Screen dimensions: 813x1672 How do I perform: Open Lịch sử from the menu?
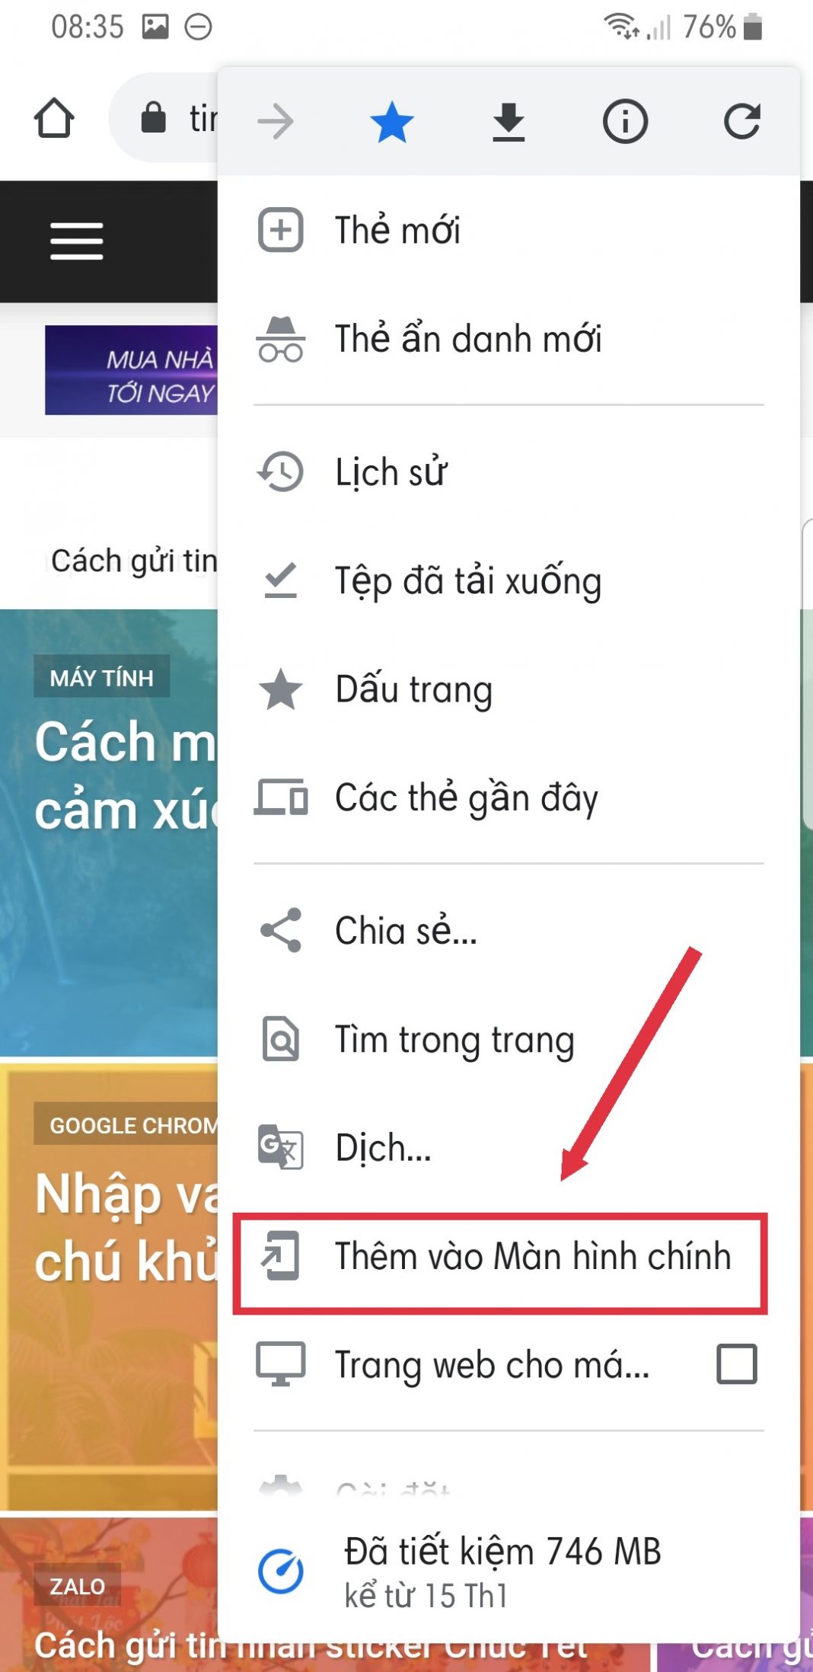509,472
